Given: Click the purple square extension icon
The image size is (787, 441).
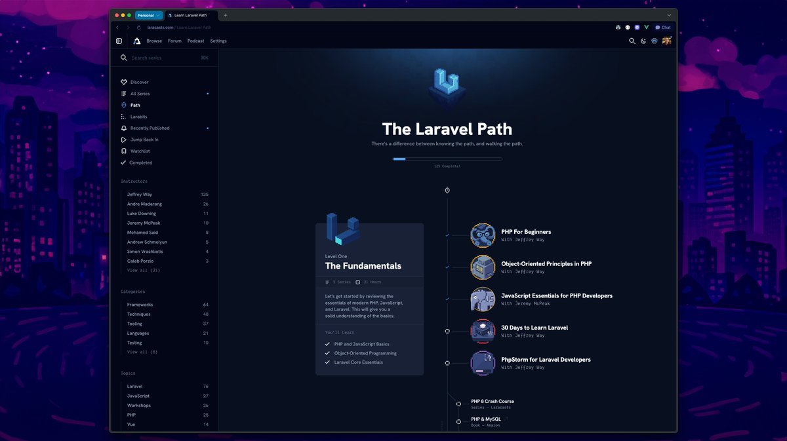Looking at the screenshot, I should coord(637,28).
